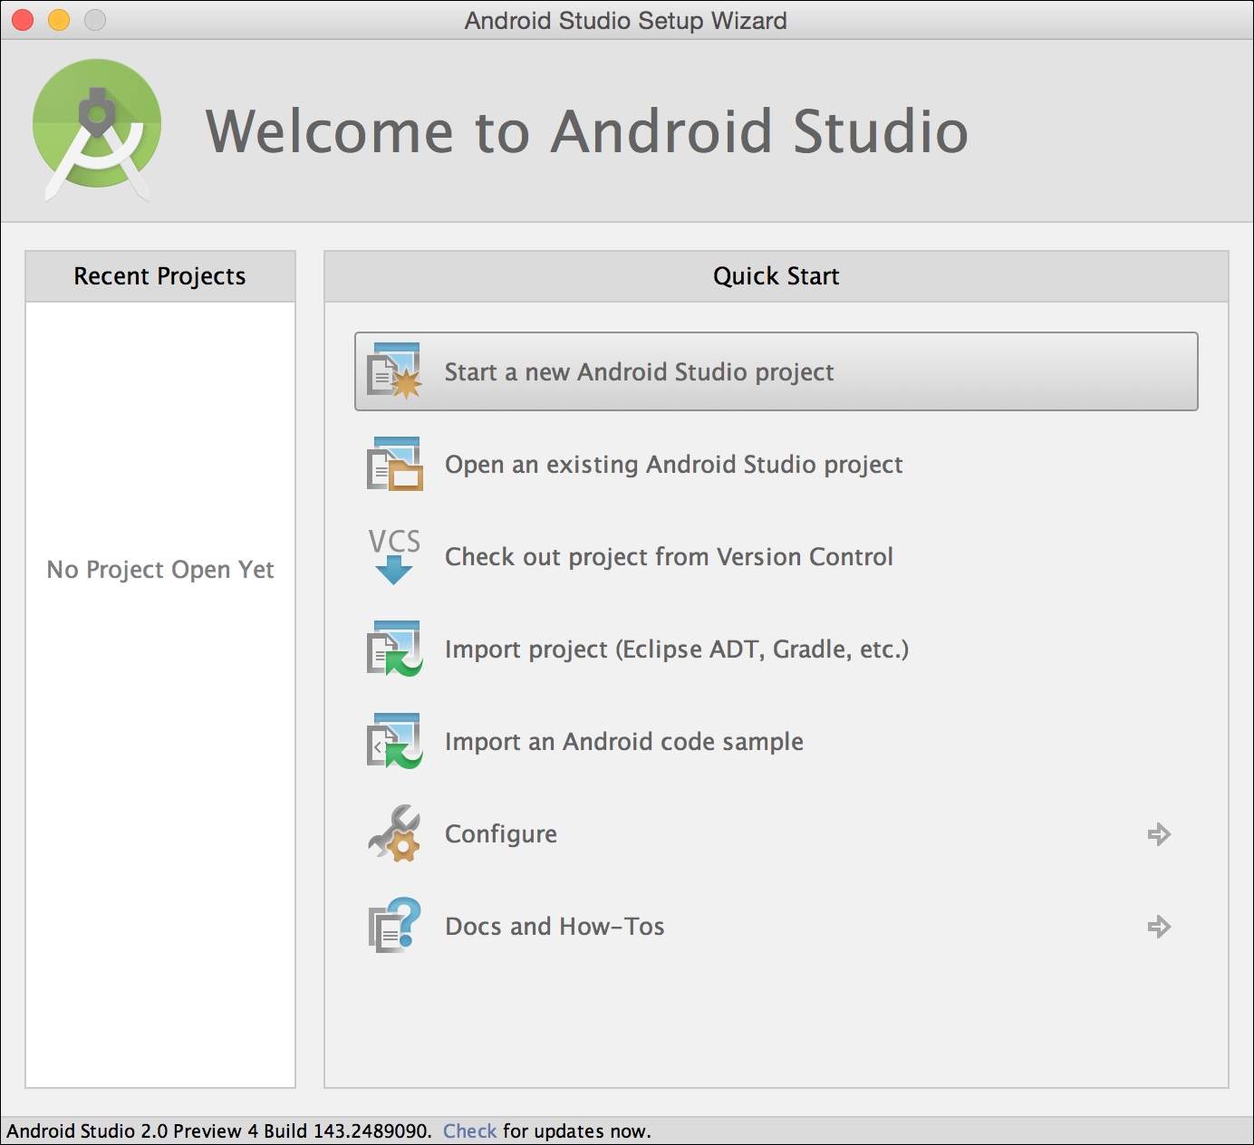Image resolution: width=1254 pixels, height=1145 pixels.
Task: Click the Import project green arrow icon
Action: 394,649
